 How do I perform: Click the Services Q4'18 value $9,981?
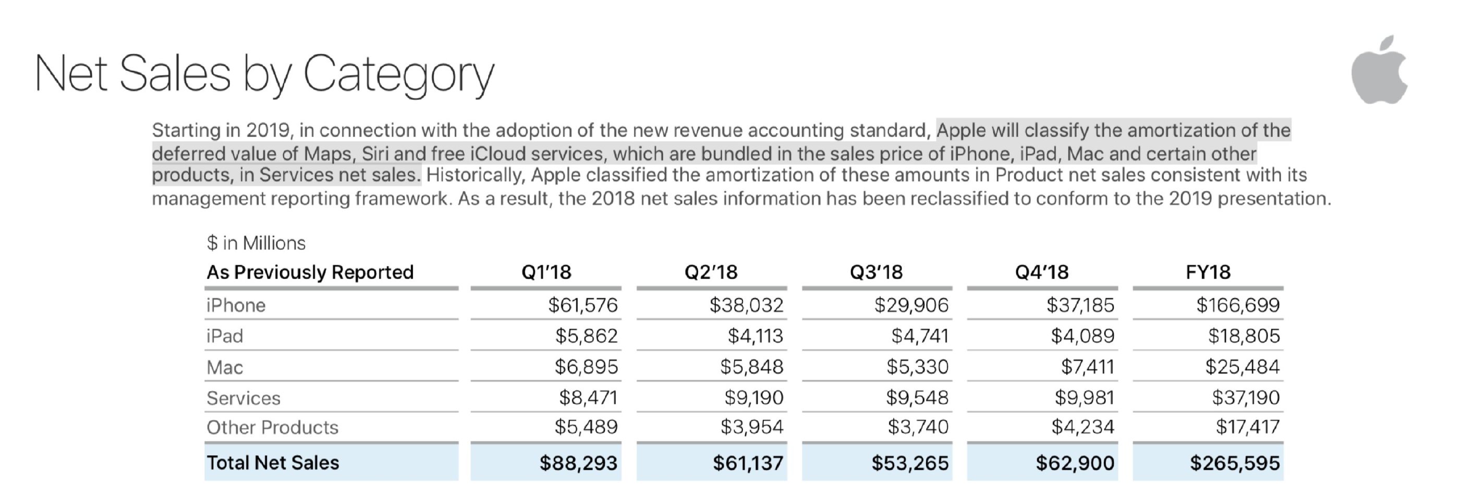pyautogui.click(x=1084, y=398)
